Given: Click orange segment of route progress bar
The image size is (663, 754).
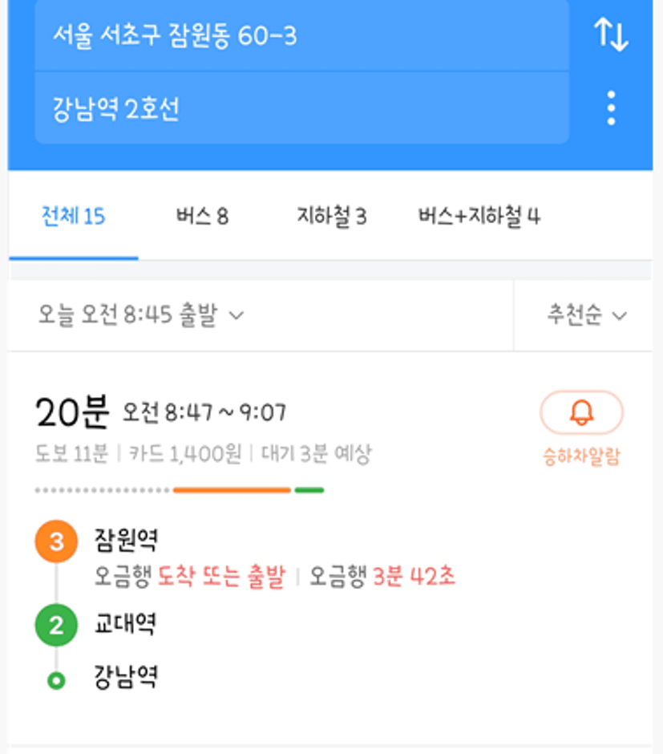Looking at the screenshot, I should click(232, 490).
